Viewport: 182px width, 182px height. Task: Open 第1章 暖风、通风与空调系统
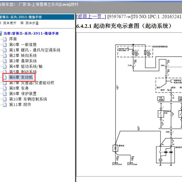(x=35, y=50)
